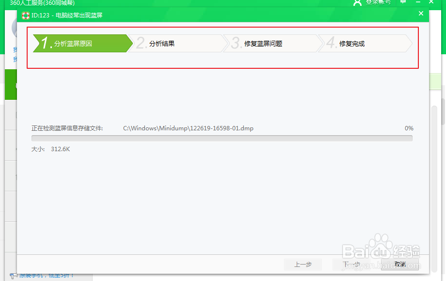Click the user icon beside 登录账号
This screenshot has width=446, height=281.
point(357,3)
